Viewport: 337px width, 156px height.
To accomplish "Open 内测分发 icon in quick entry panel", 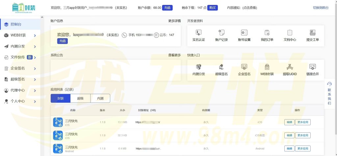I will click(198, 67).
